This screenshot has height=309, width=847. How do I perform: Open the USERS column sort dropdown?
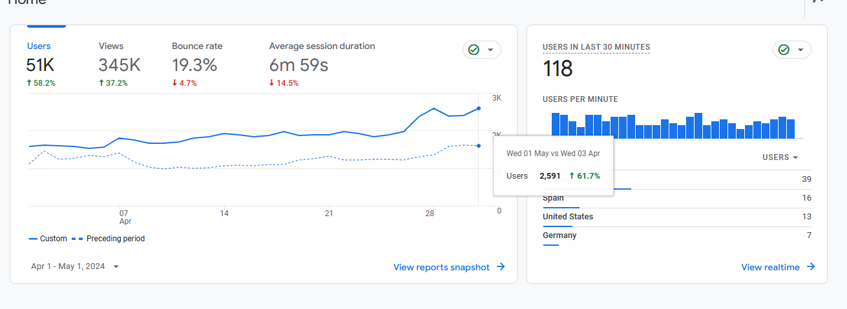(x=780, y=157)
